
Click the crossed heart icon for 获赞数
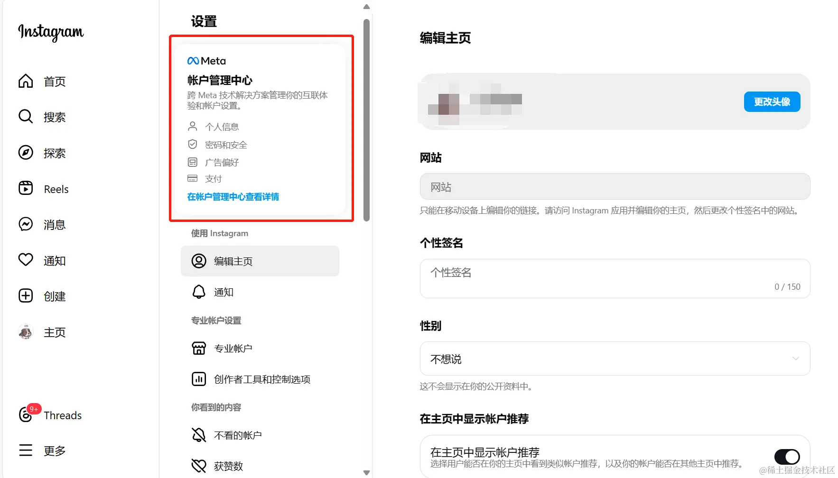[199, 466]
